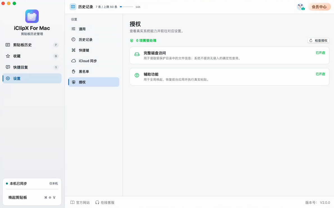Click the green sync status dot beside 本机已同步
The image size is (334, 208).
(7, 184)
